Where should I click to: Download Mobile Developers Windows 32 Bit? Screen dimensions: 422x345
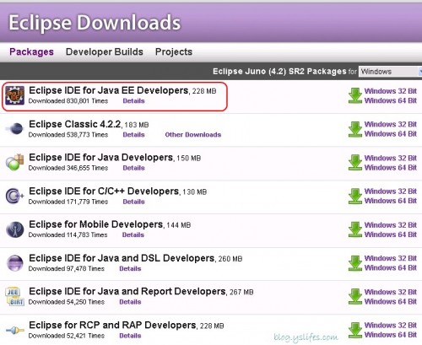tap(391, 225)
